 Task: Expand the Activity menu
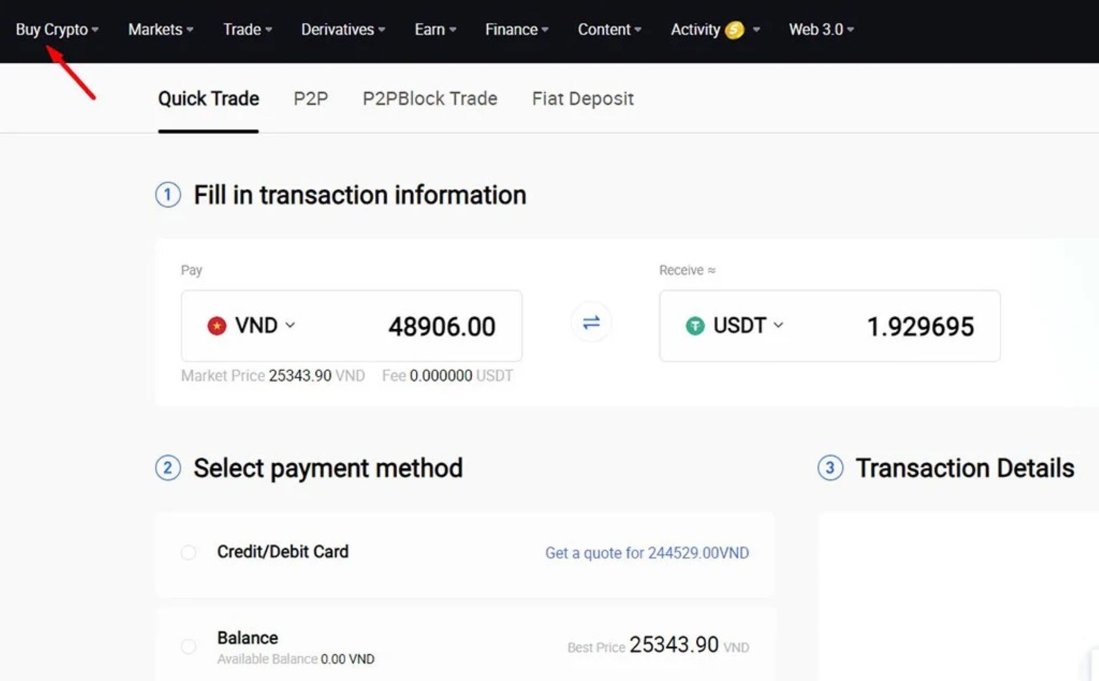pos(714,29)
